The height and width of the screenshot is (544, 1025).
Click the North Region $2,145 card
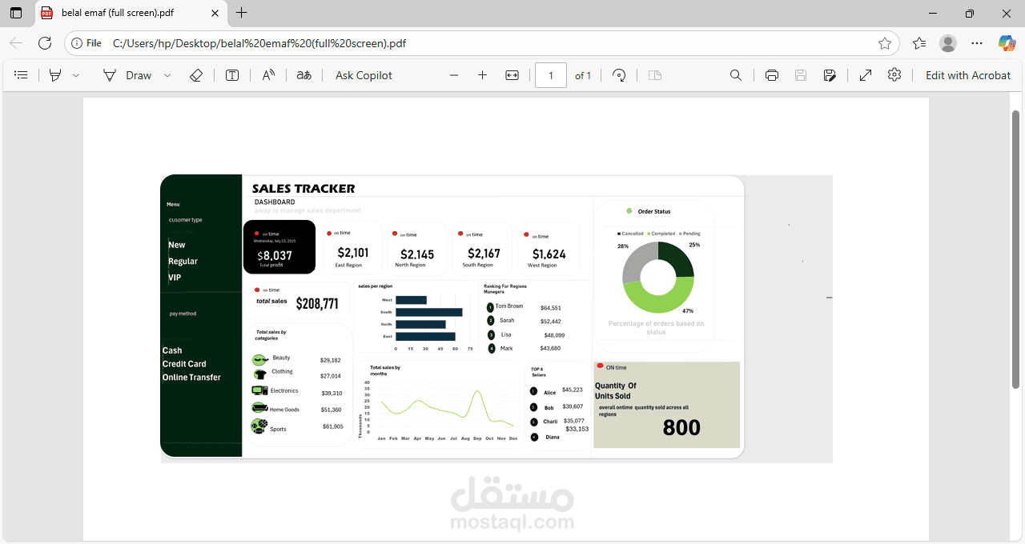coord(416,248)
